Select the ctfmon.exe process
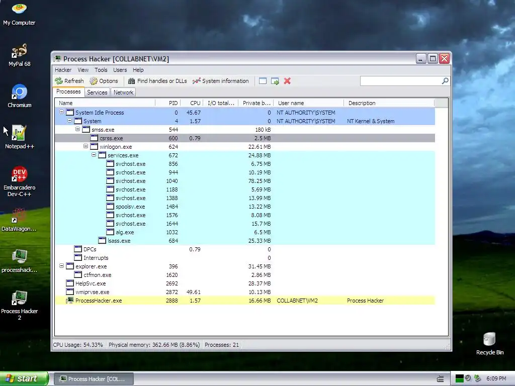This screenshot has width=515, height=386. pyautogui.click(x=245, y=275)
